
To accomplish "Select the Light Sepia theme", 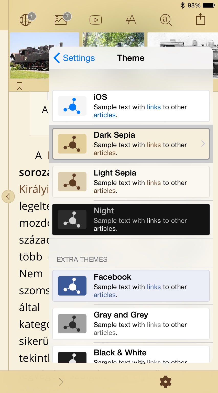I will [x=131, y=182].
